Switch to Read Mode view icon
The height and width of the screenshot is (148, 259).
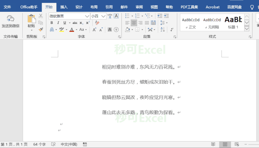pos(213,144)
